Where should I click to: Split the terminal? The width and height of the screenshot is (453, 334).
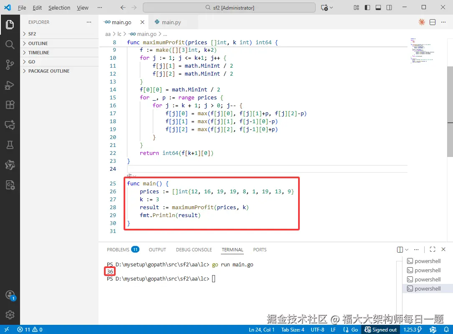coord(400,250)
